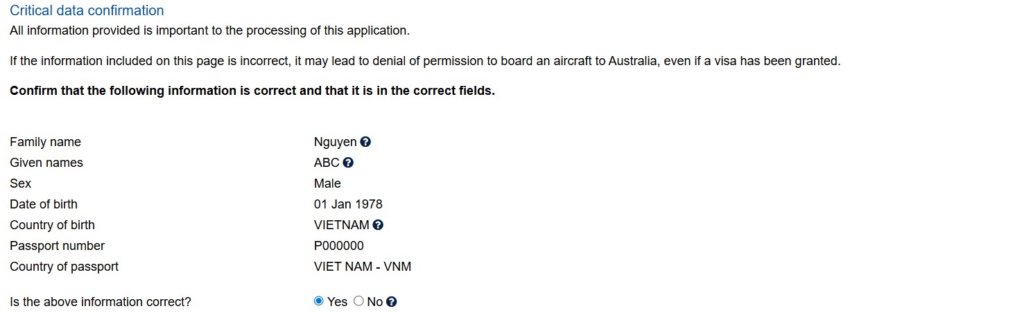Click the Family name label
Viewport: 1031px width, 313px height.
(x=45, y=142)
